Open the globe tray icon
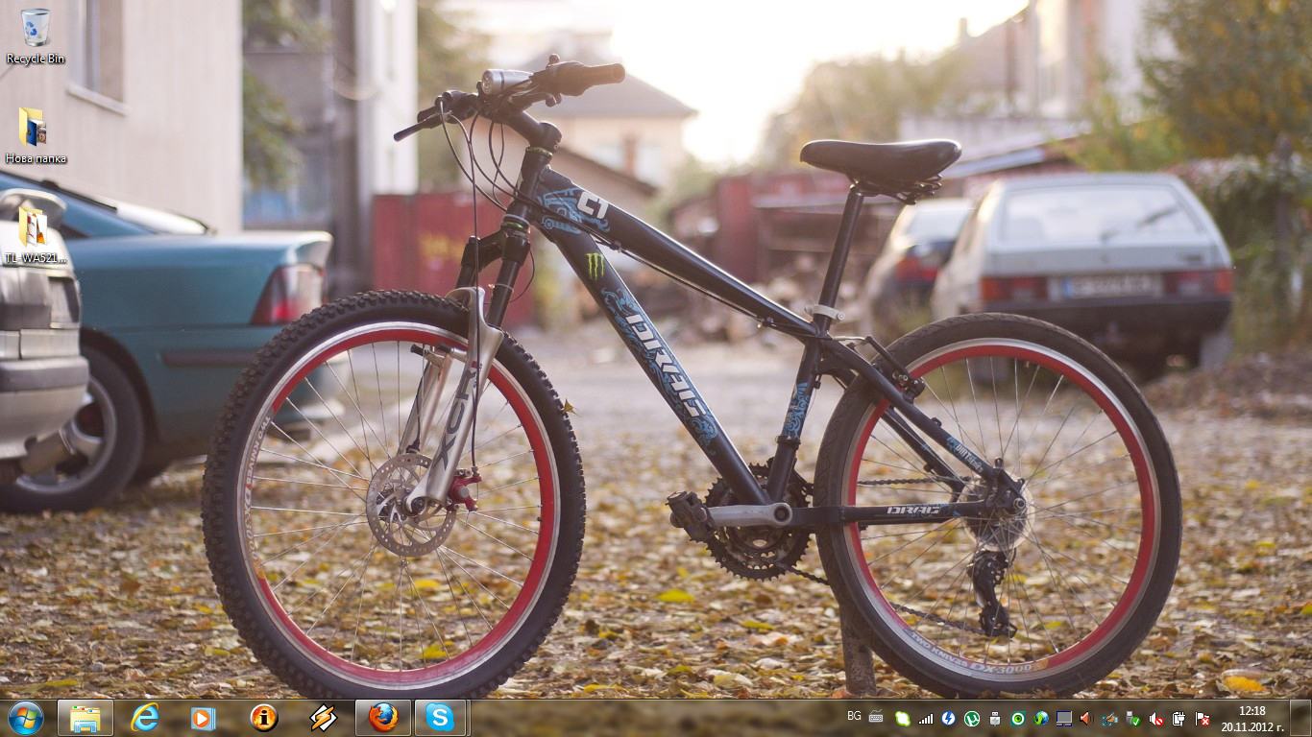Screen dimensions: 1312x737 click(x=1041, y=718)
